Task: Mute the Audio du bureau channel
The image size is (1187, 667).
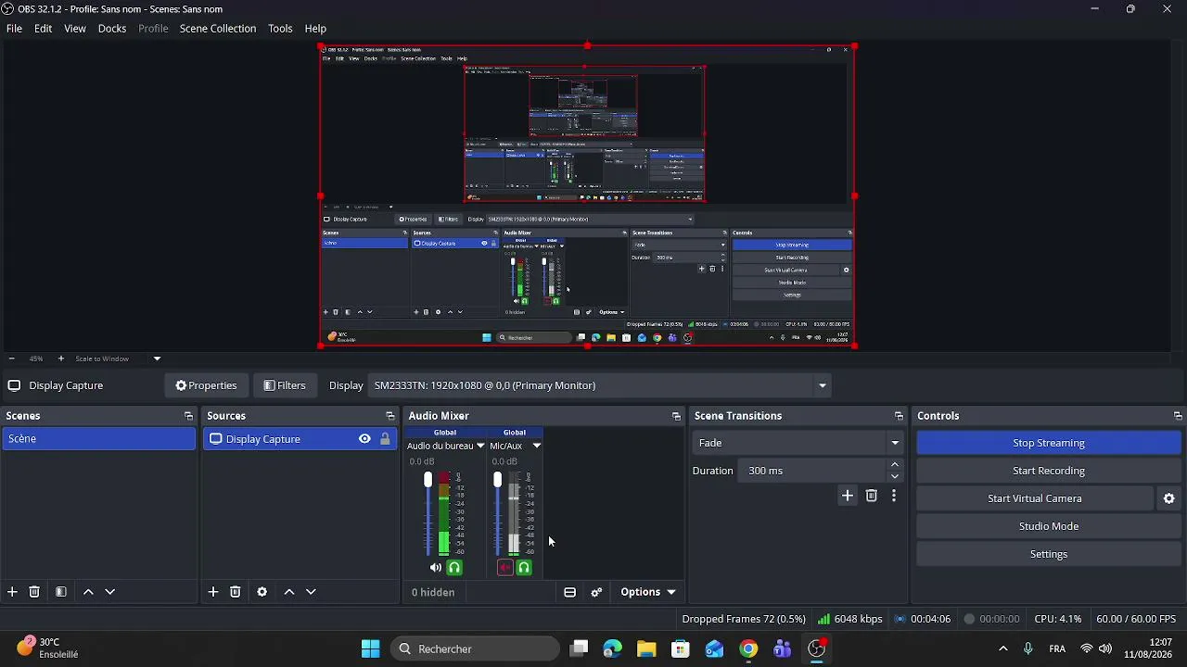Action: 436,568
